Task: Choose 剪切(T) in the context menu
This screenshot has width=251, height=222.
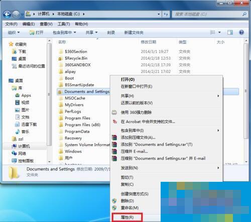Action: point(127,177)
